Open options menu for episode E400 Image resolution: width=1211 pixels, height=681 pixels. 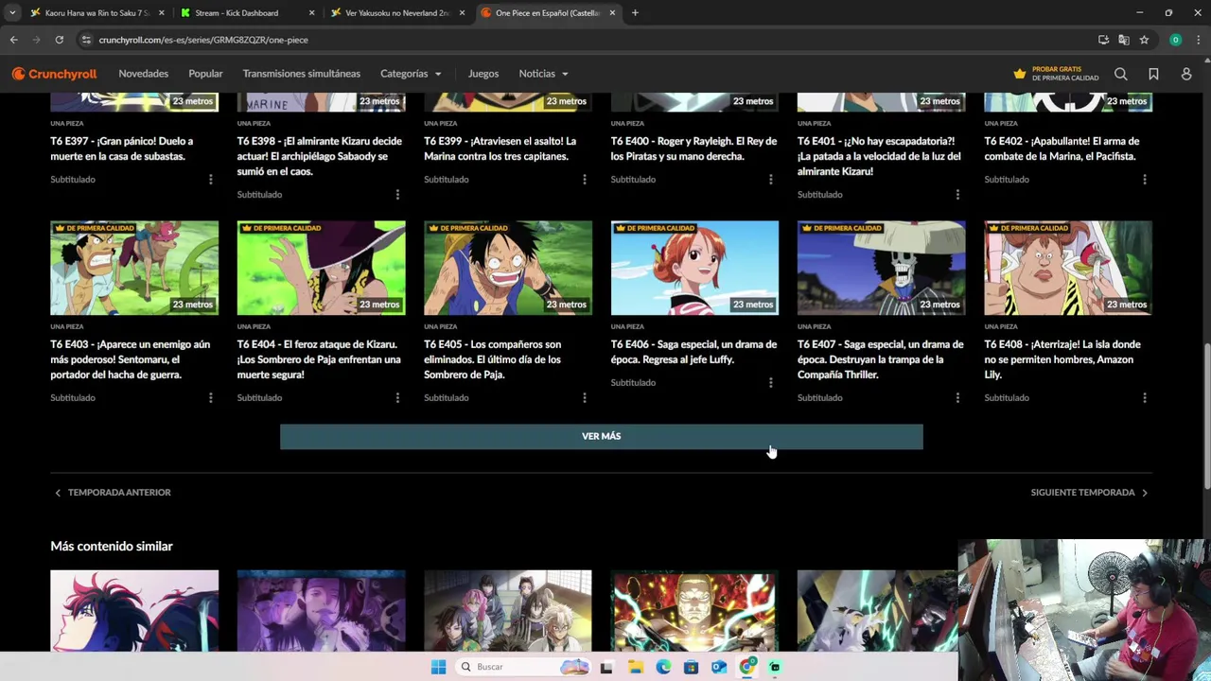(770, 180)
